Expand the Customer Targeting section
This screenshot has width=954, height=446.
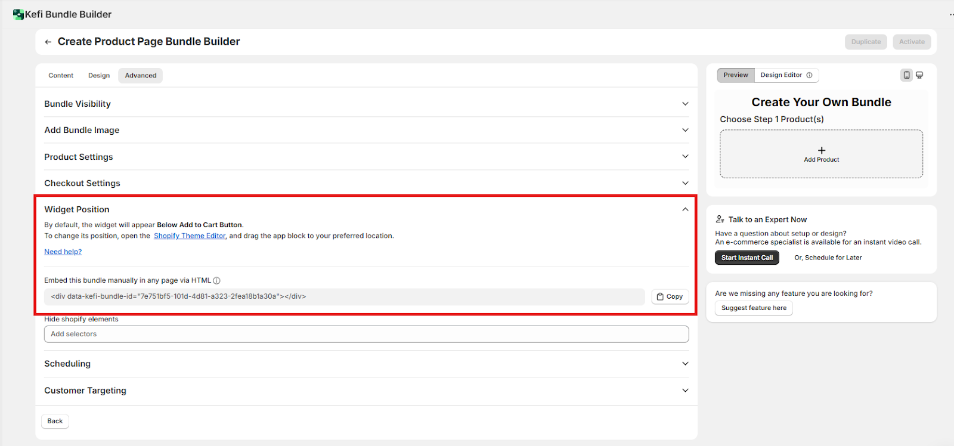click(685, 391)
